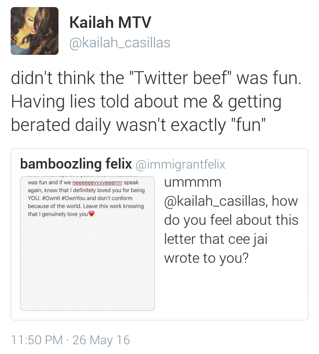Click the red heart emoji in the letter

91,214
